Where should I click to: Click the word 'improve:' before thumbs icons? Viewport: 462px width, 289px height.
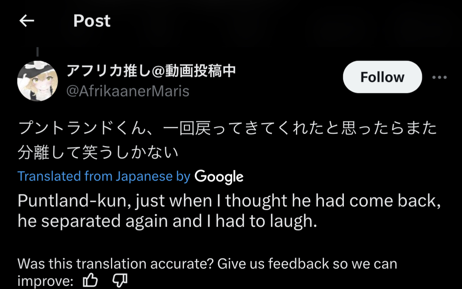pos(45,281)
